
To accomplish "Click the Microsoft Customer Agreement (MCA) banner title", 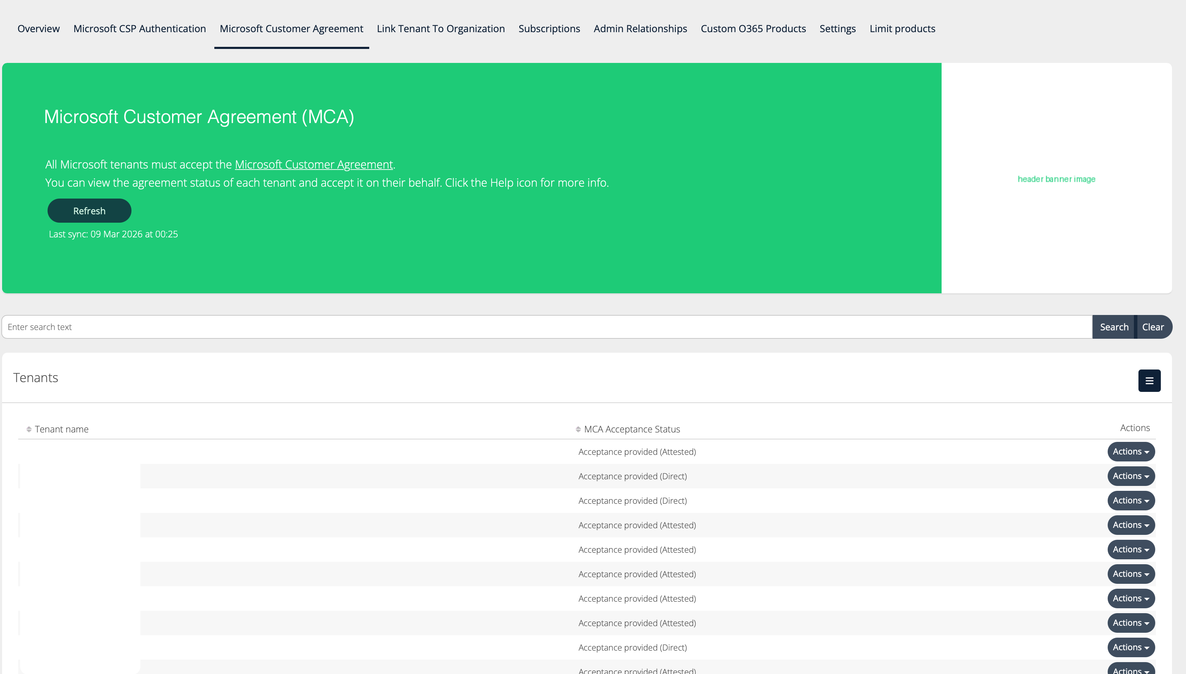I will (199, 117).
